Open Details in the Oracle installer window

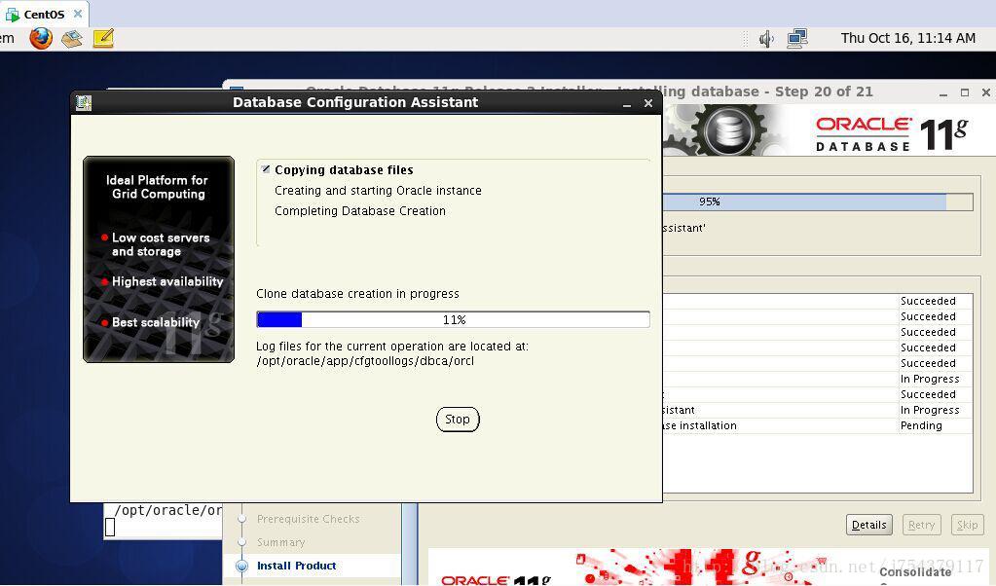coord(869,525)
